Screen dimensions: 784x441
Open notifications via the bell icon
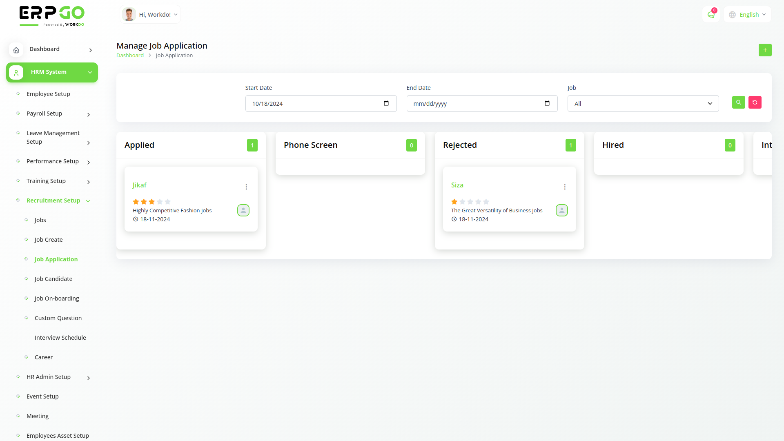coord(711,14)
